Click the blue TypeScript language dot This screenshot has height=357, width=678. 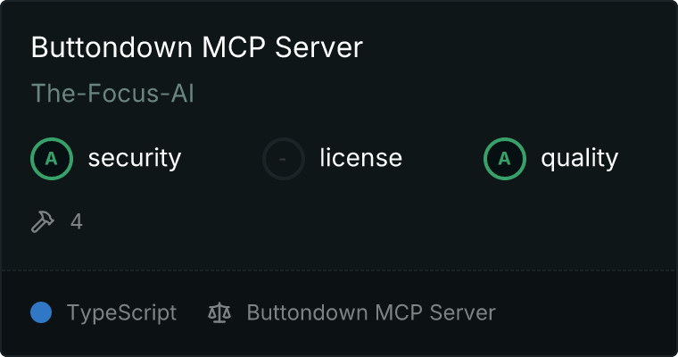[x=41, y=312]
